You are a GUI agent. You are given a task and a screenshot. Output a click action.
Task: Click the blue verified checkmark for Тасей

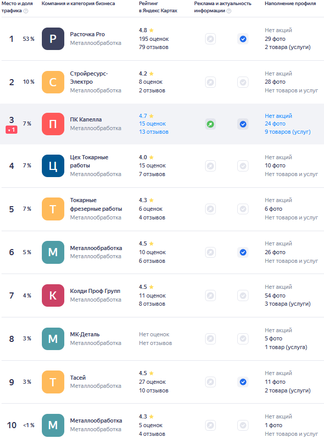[x=243, y=382]
